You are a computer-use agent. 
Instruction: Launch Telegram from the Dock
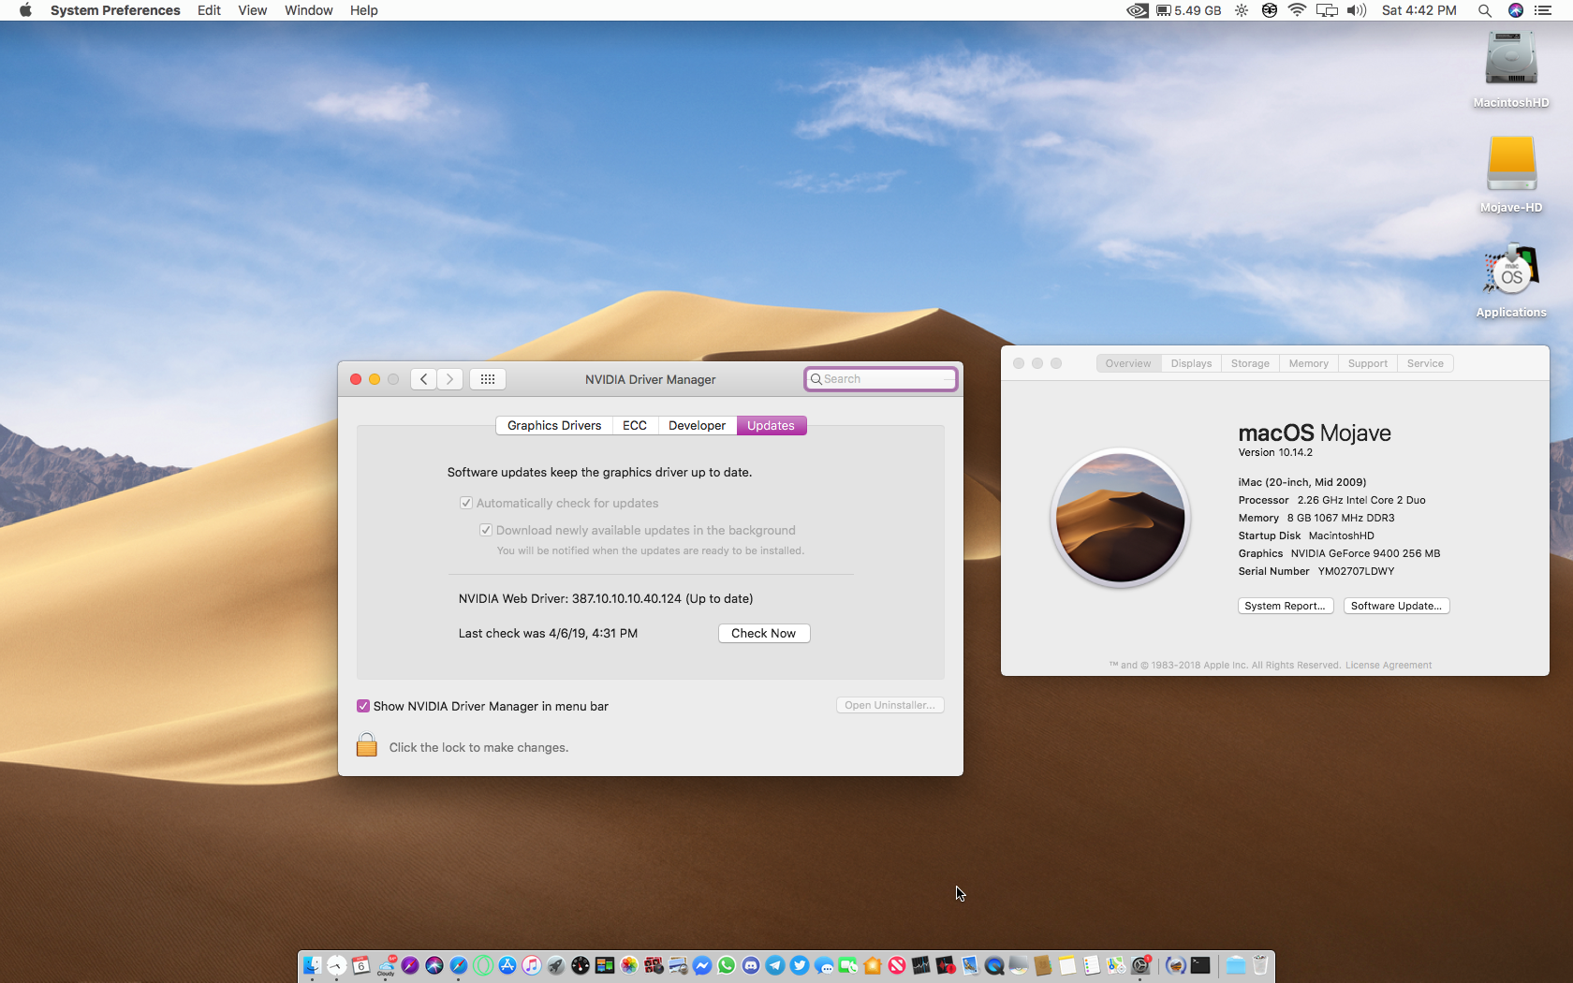[775, 965]
